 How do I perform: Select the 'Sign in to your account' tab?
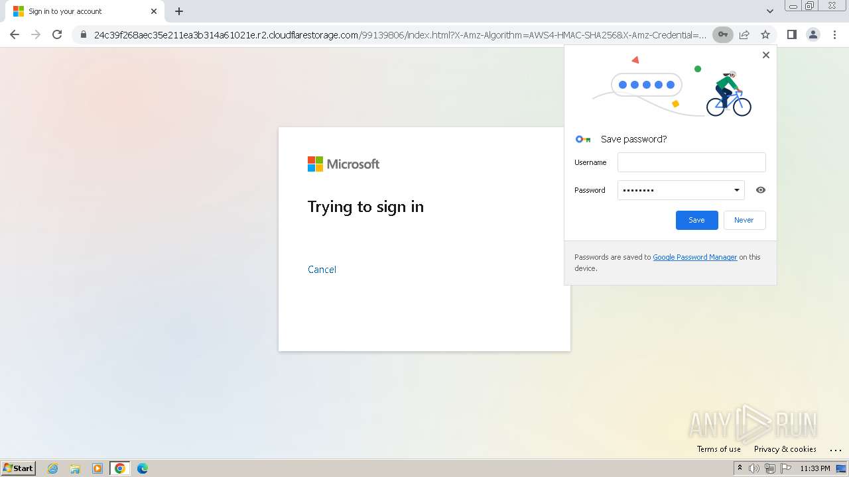pyautogui.click(x=85, y=11)
